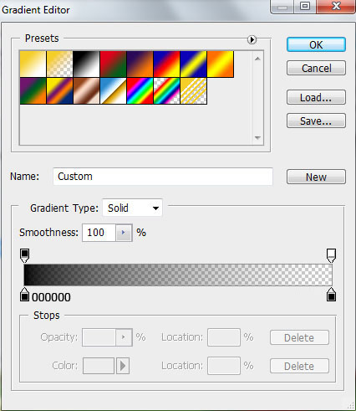356x411 pixels.
Task: Click the presets scrollbar down arrow
Action: (257, 137)
